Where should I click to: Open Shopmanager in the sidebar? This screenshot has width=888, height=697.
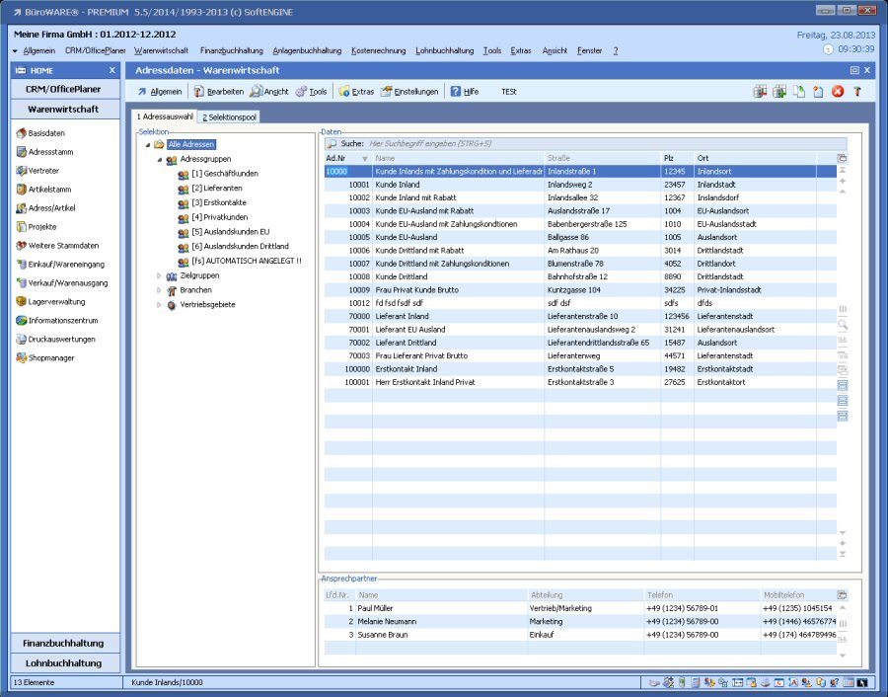point(50,358)
